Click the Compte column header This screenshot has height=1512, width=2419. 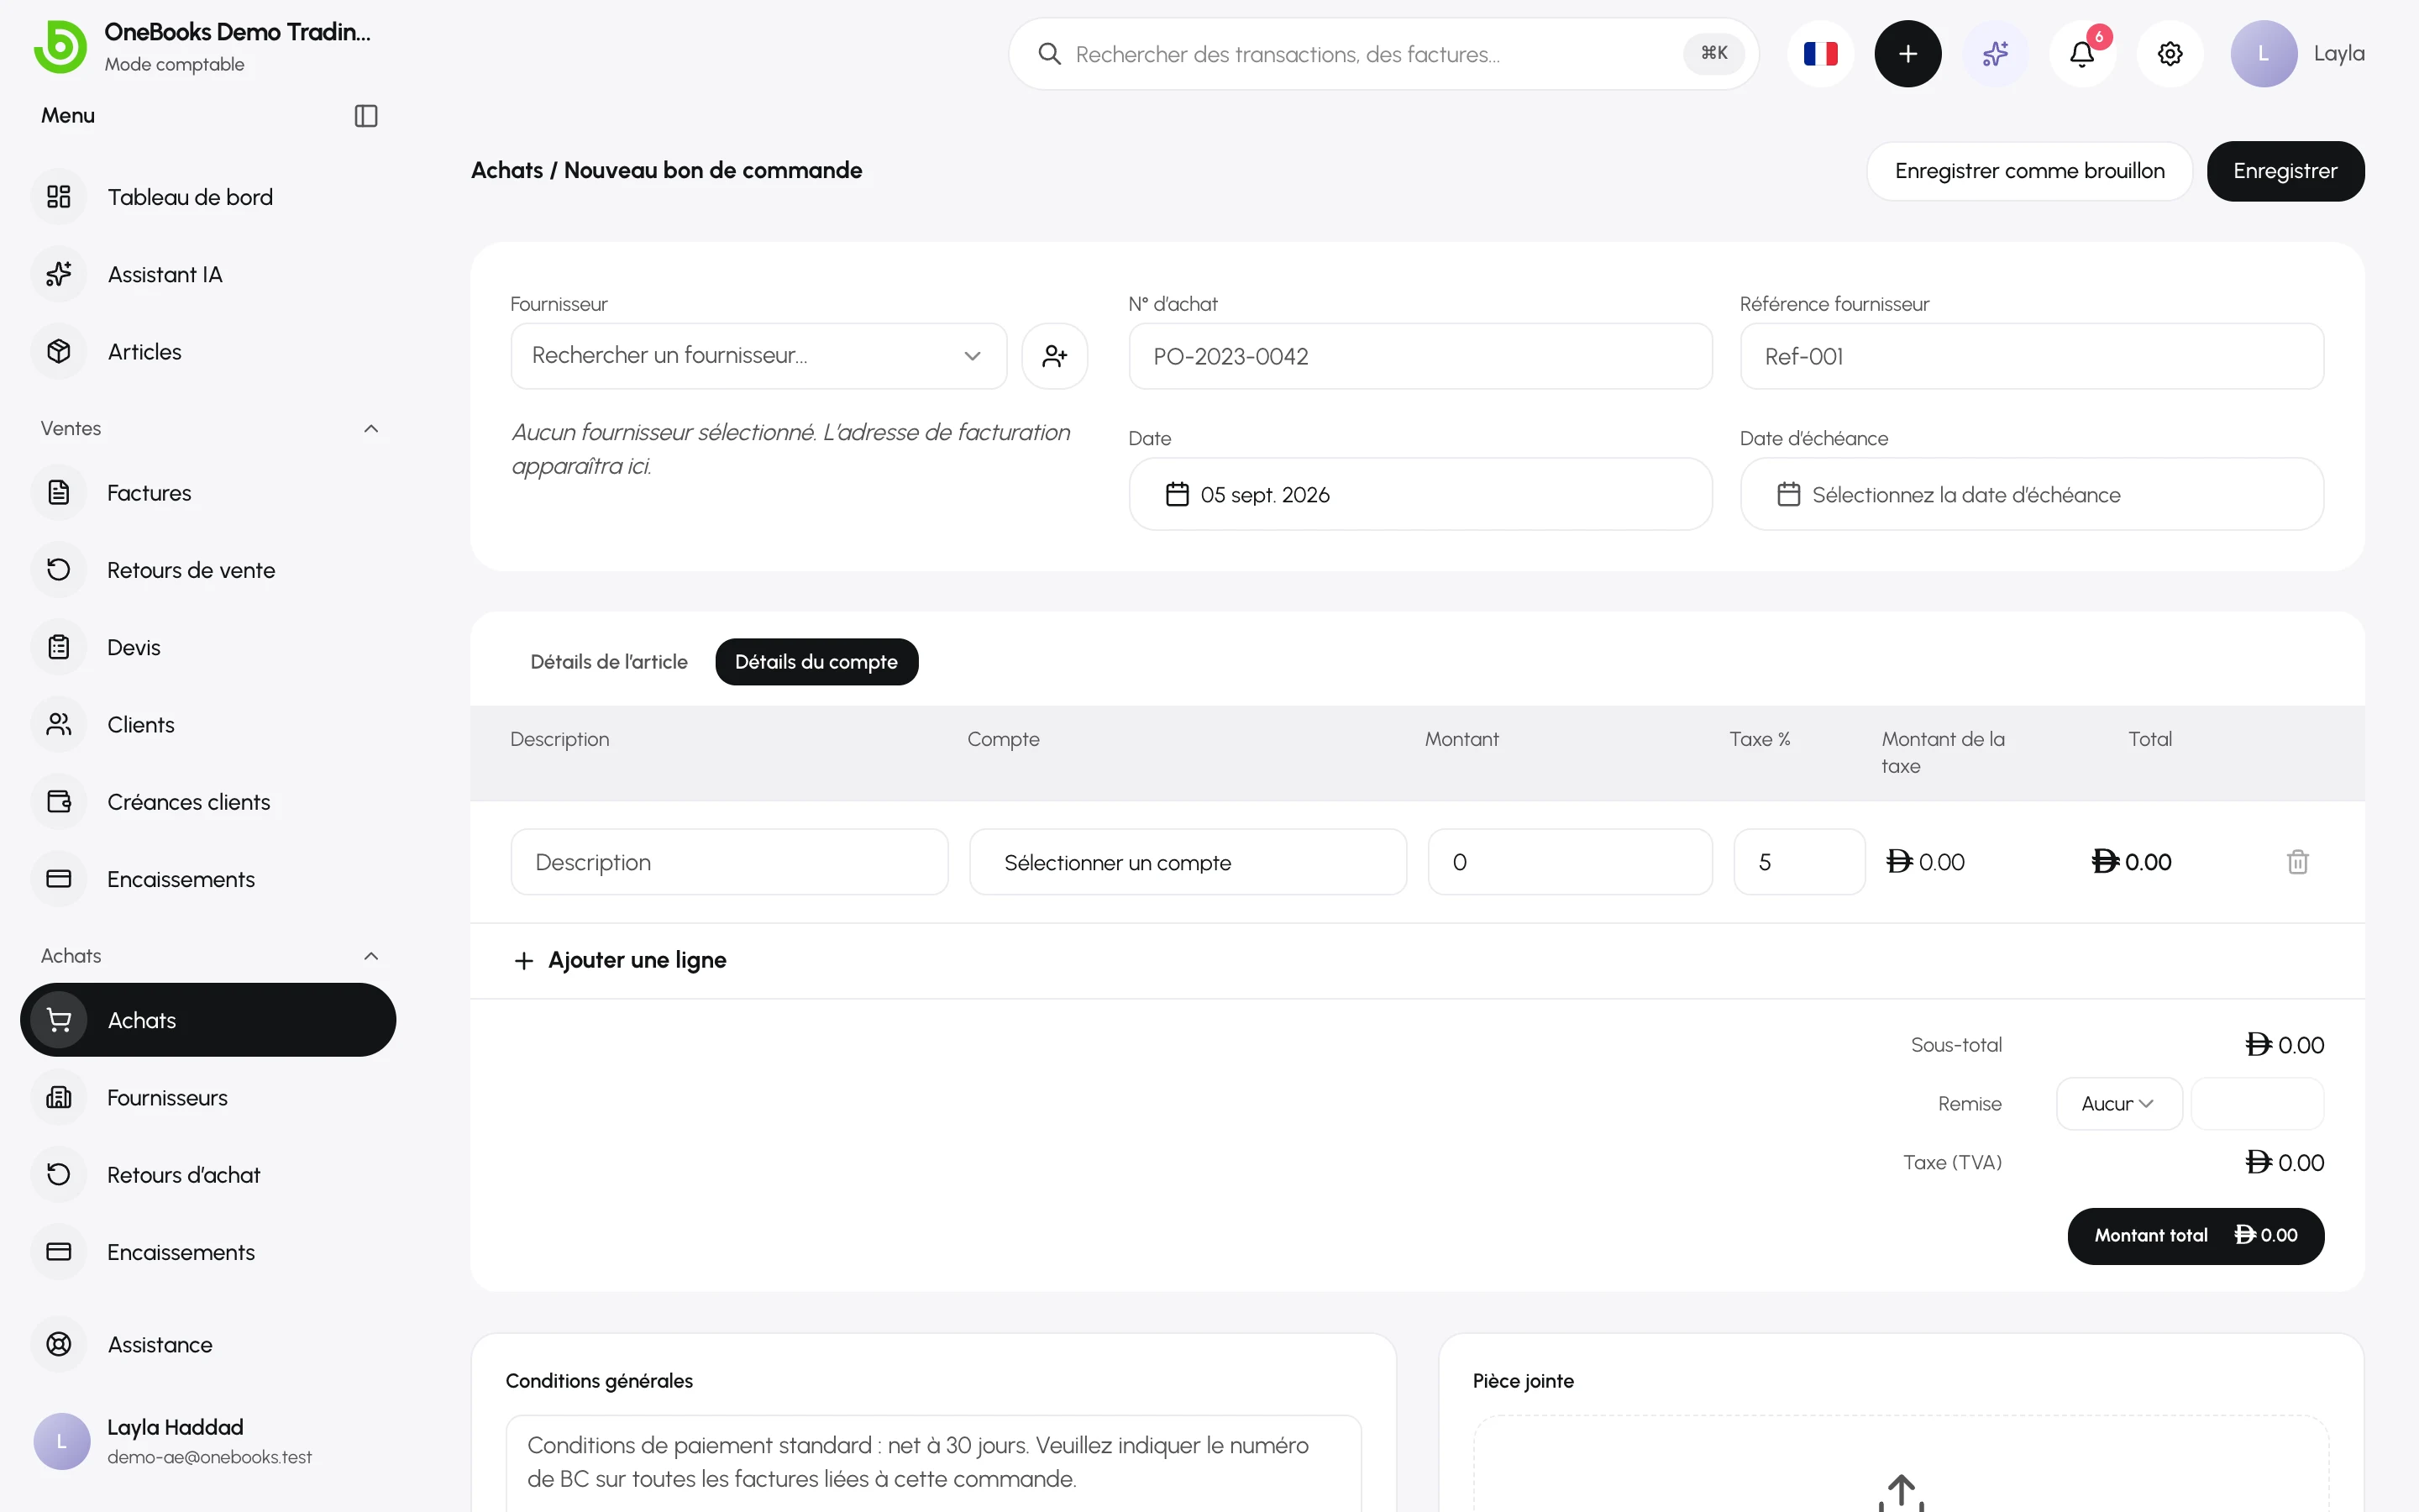(1003, 739)
